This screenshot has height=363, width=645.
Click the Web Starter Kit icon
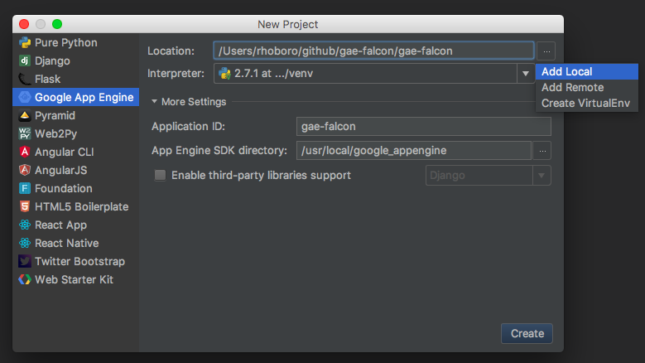[x=25, y=279]
